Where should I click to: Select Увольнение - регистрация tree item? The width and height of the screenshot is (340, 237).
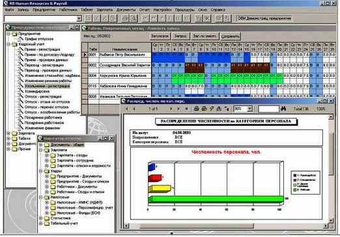click(47, 86)
